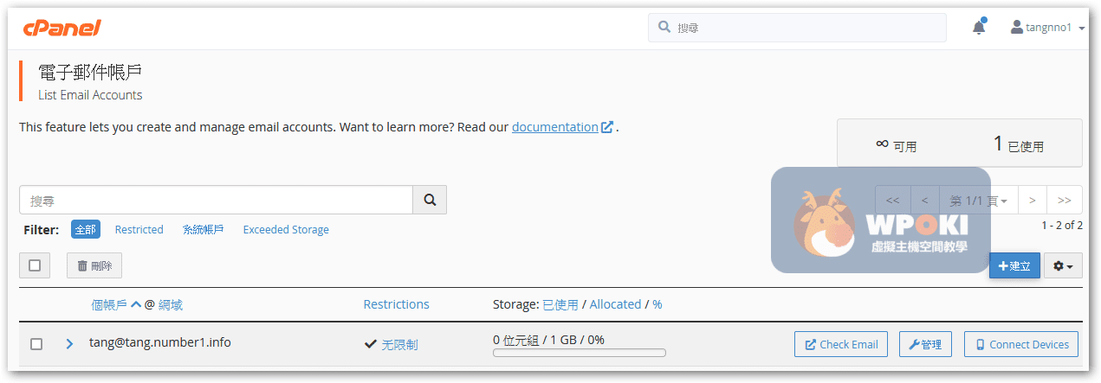
Task: Expand the tang@tang.number1.info row details
Action: 69,344
